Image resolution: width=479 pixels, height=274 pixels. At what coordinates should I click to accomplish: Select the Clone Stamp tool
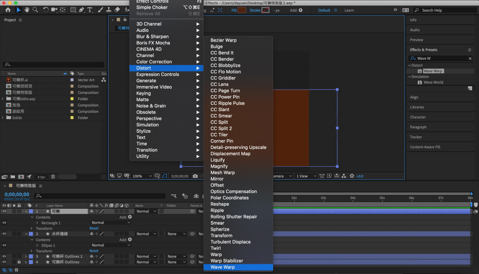click(109, 10)
